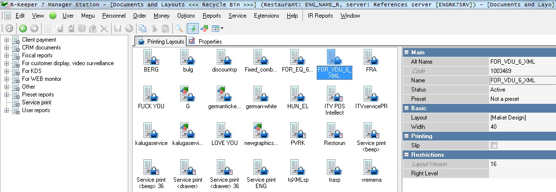The height and width of the screenshot is (192, 556).
Task: Expand the Fiscal reports tree node
Action: (x=6, y=55)
